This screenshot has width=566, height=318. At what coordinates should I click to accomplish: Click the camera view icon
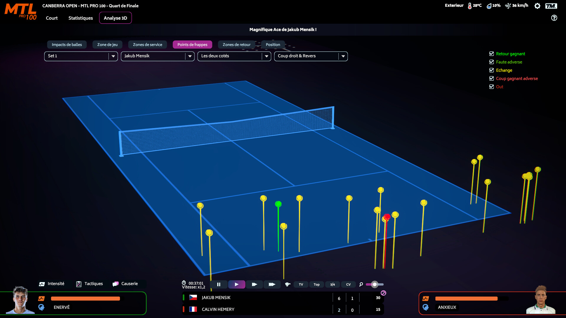(288, 284)
